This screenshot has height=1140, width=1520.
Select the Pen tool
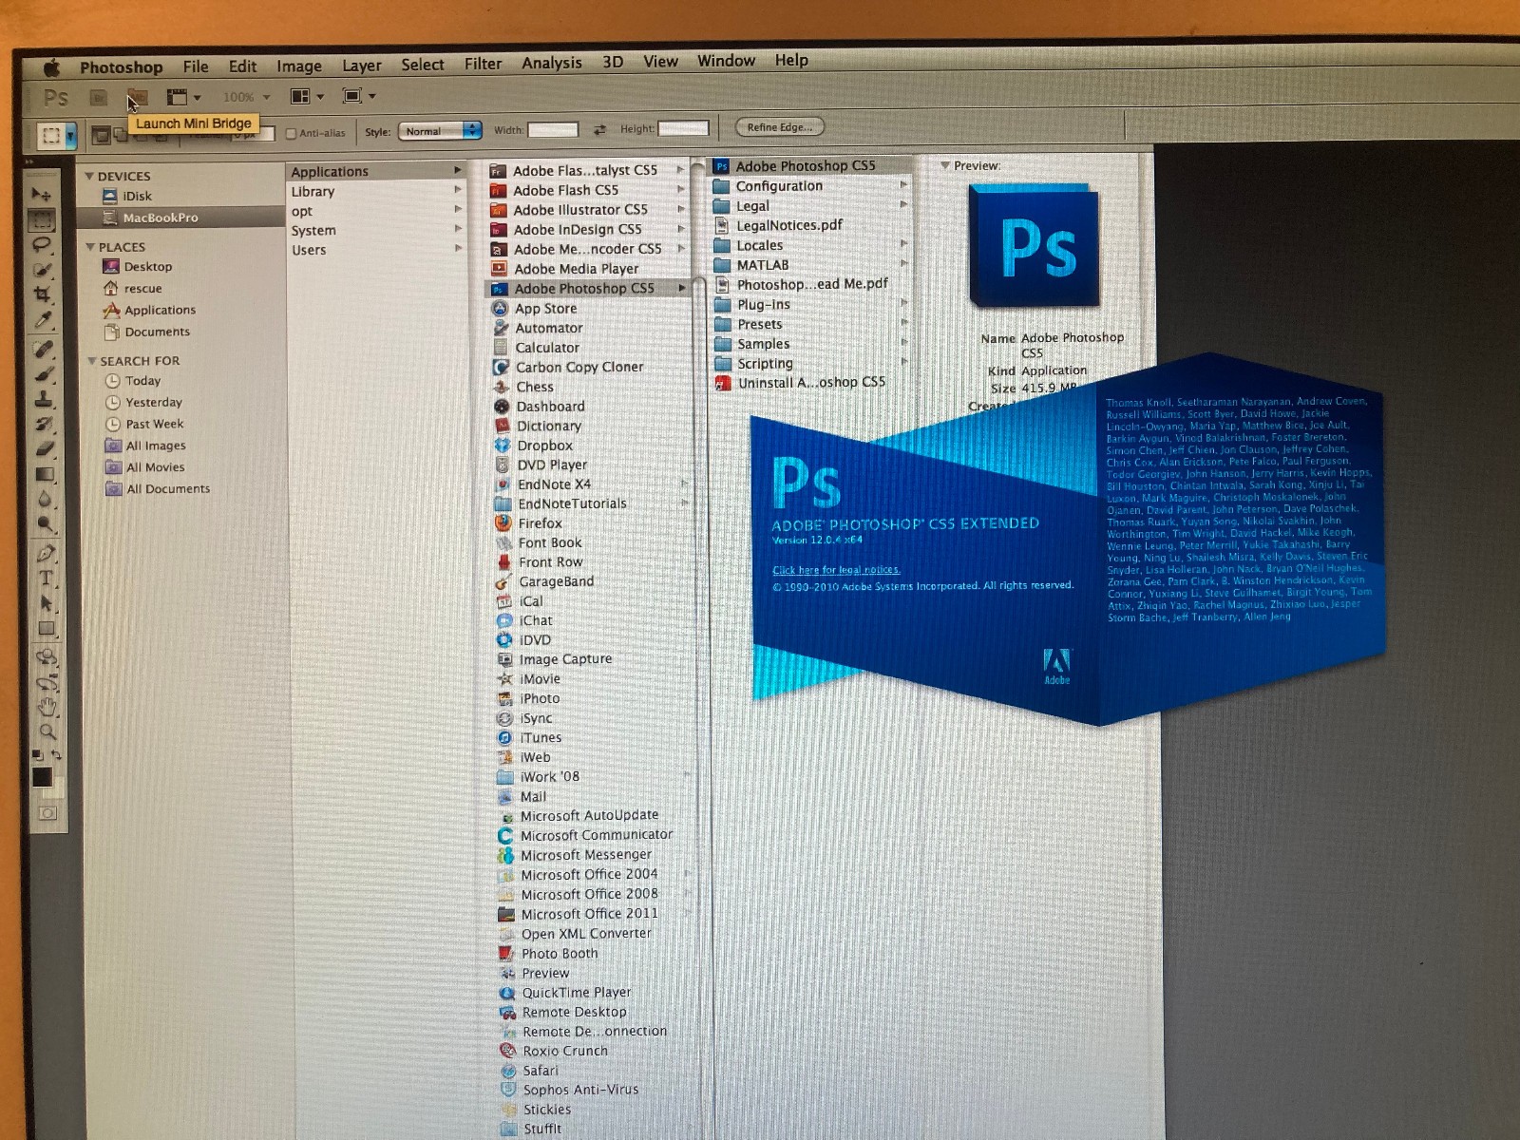tap(46, 553)
